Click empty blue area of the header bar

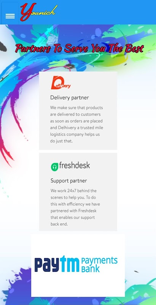(107, 12)
